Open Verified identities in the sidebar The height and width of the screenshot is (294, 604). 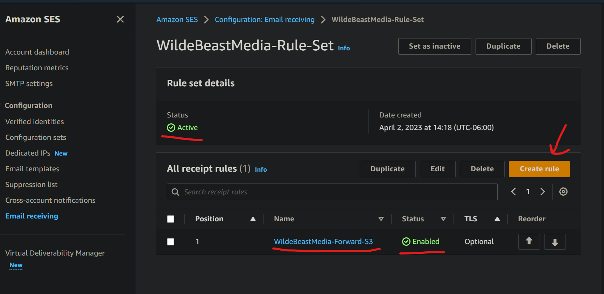pos(35,122)
